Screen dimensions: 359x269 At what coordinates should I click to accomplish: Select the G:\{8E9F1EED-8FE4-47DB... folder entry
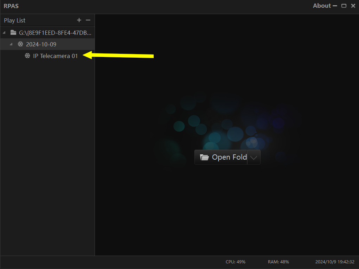pyautogui.click(x=55, y=33)
